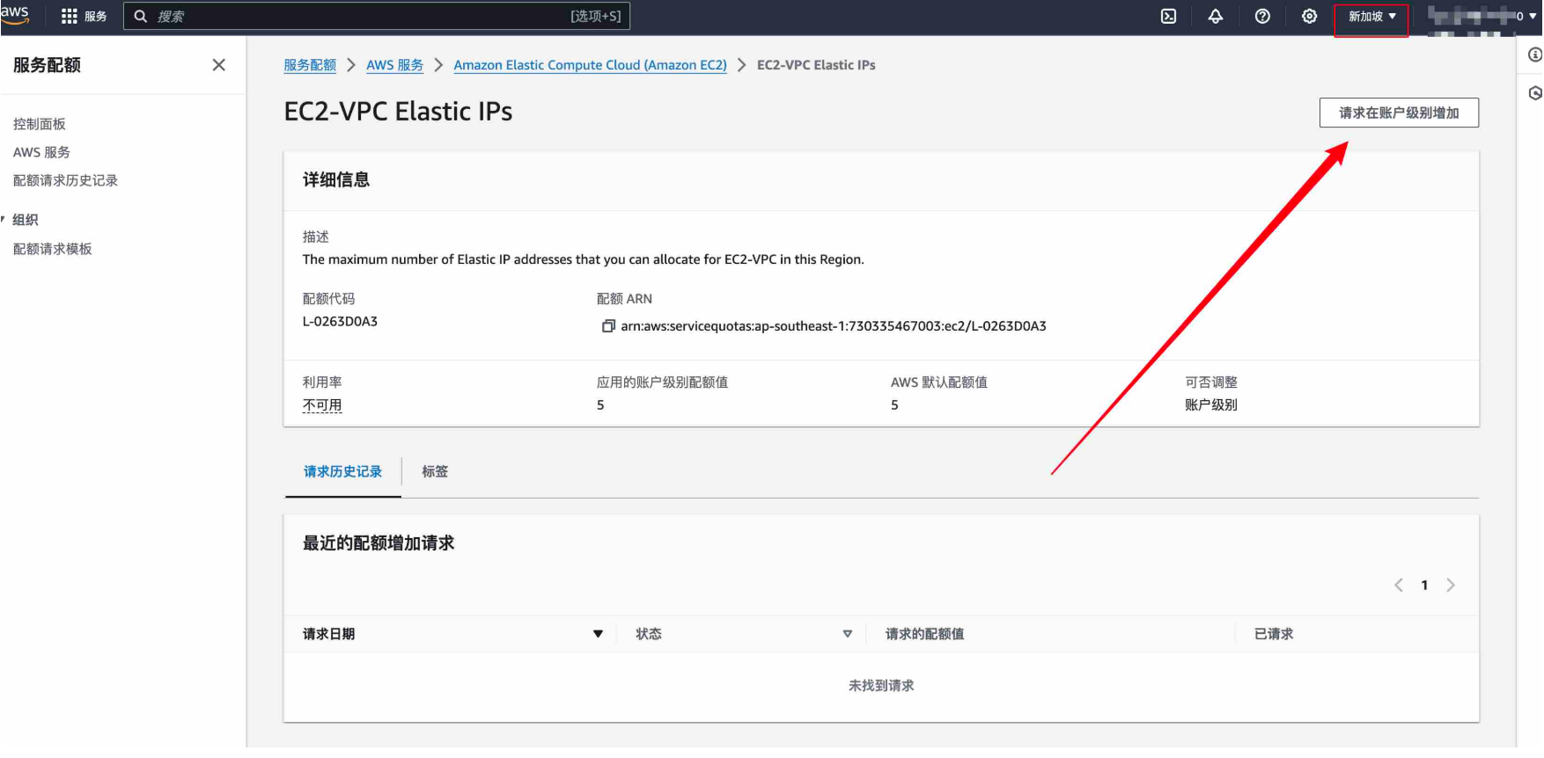Open the blurred account name menu

pos(1481,17)
